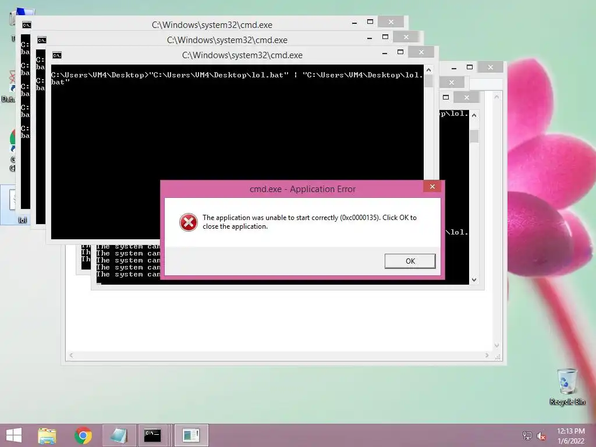Minimize the background window behind front cmd
The image size is (596, 447).
click(x=454, y=69)
